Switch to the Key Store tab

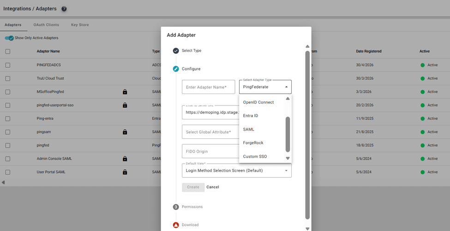pyautogui.click(x=80, y=25)
